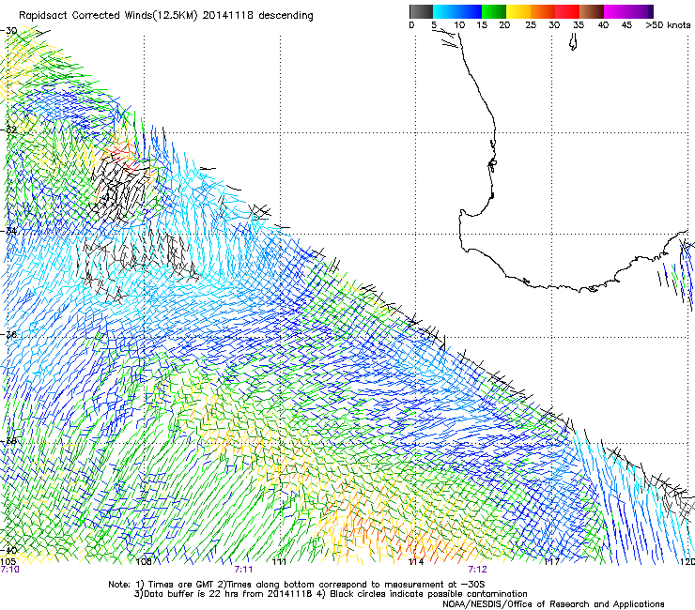Viewport: 695px width, 610px height.
Task: Click the latitude label '-34' on the left axis
Action: tap(8, 231)
